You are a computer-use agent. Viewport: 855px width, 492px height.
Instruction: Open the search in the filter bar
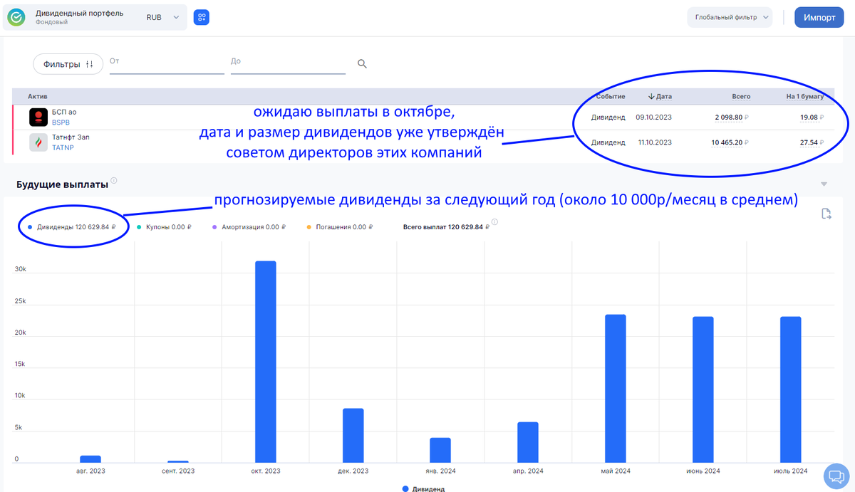pyautogui.click(x=362, y=63)
